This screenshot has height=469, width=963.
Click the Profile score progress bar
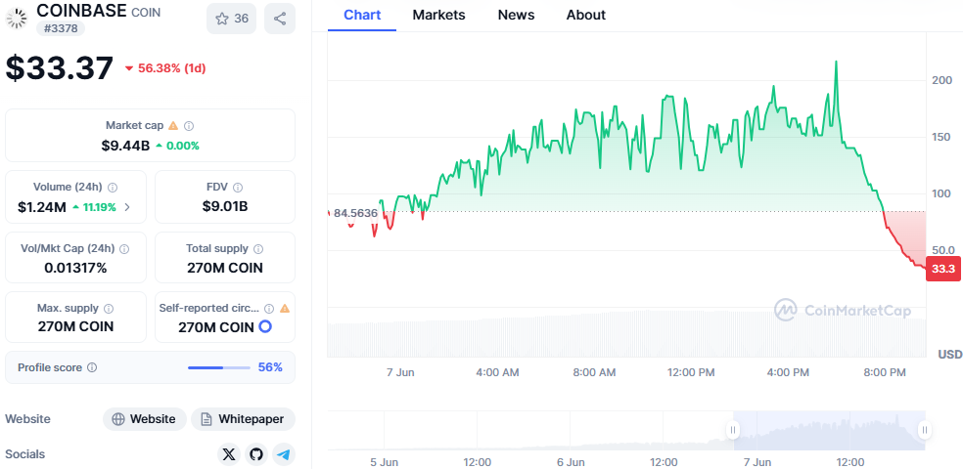click(x=219, y=367)
